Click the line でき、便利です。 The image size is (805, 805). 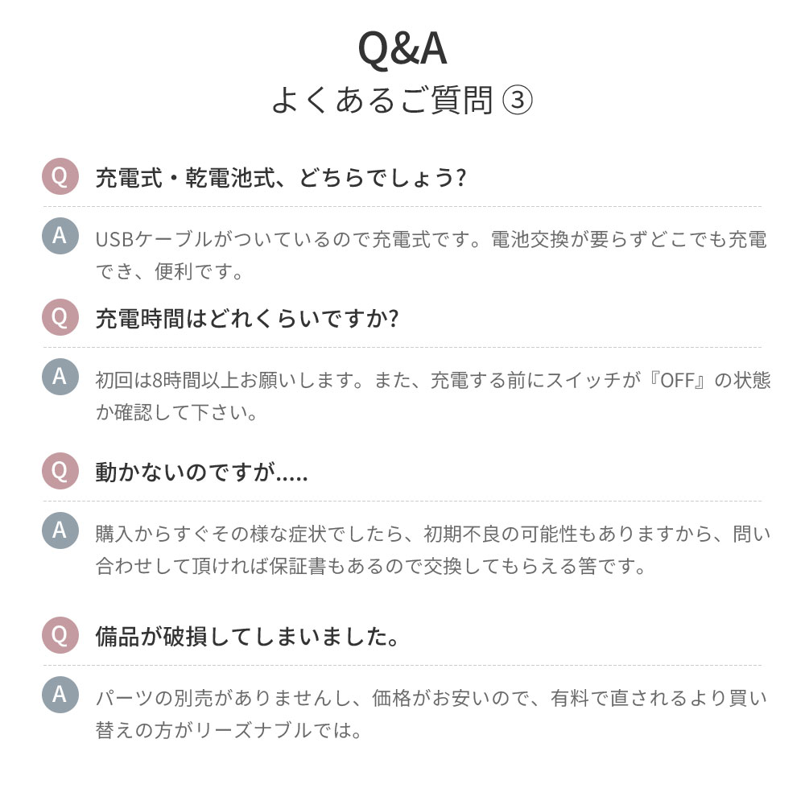pyautogui.click(x=169, y=271)
